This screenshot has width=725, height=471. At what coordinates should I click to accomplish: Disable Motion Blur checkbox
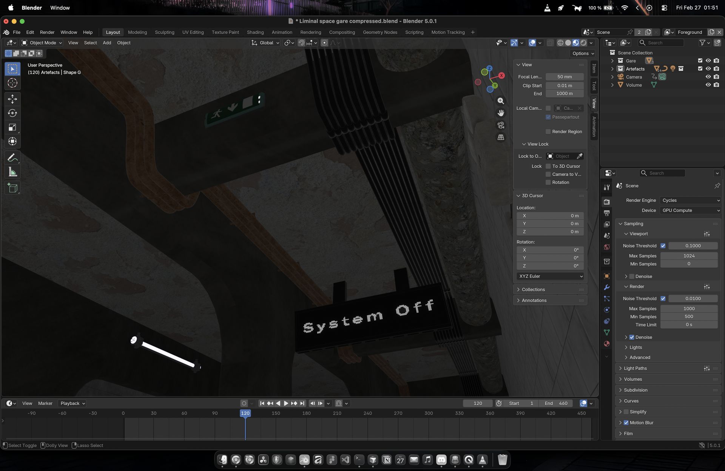[626, 423]
